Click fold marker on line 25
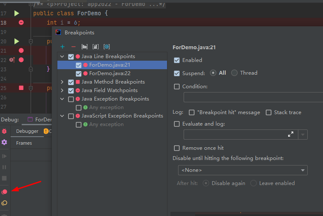 click(31, 88)
